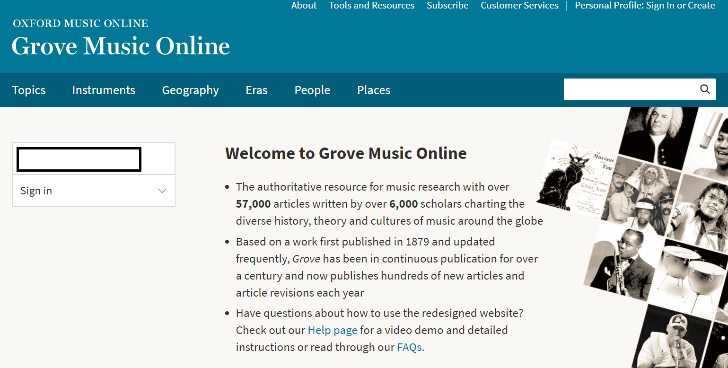Open Tools and Resources link
This screenshot has width=728, height=368.
pos(372,5)
